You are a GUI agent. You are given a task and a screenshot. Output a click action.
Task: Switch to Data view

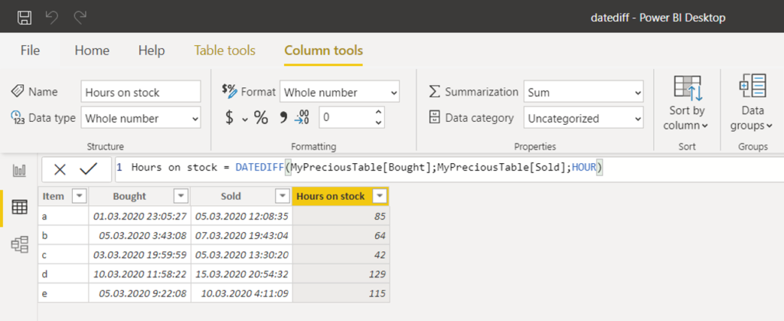19,207
